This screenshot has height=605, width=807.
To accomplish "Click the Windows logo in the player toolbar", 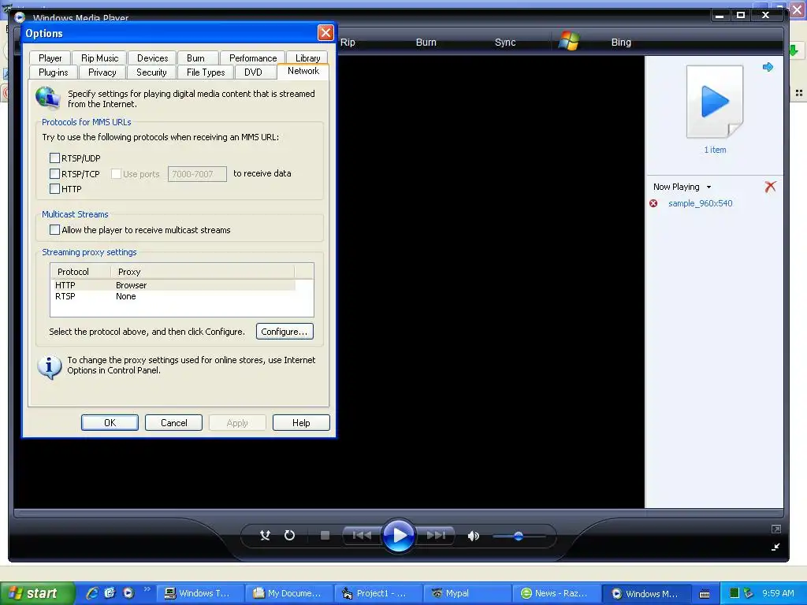I will 569,41.
